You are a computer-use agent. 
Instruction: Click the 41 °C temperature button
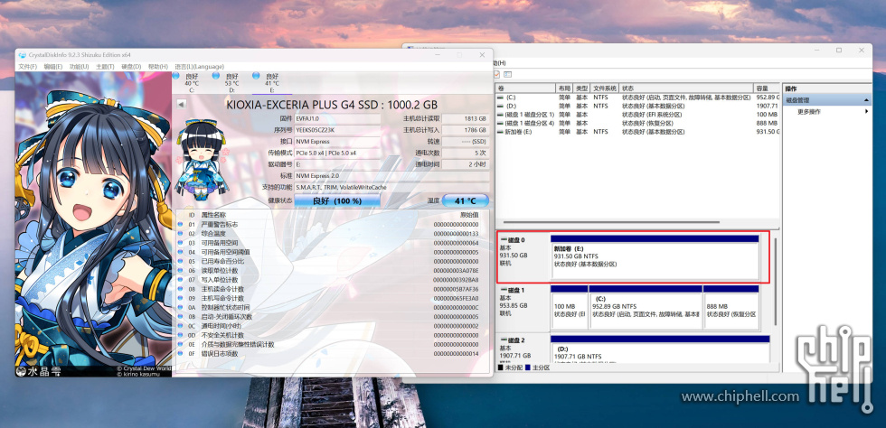tap(465, 201)
